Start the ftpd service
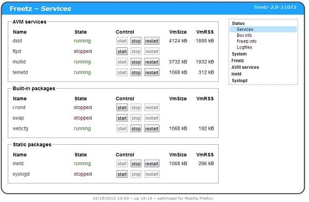 [122, 52]
